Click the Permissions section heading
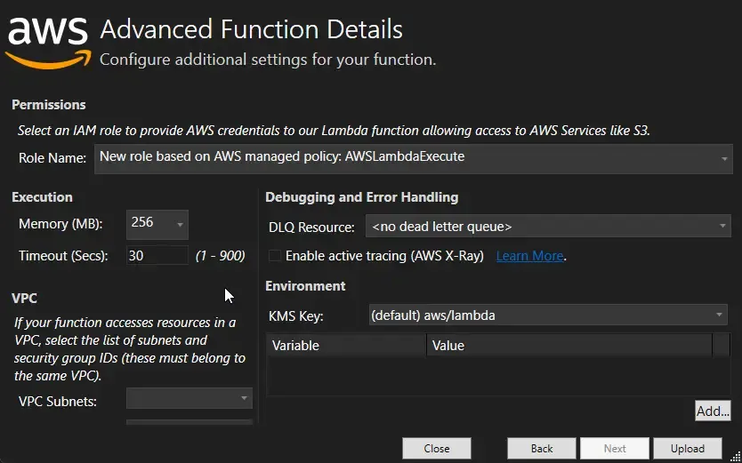The height and width of the screenshot is (463, 742). coord(49,104)
